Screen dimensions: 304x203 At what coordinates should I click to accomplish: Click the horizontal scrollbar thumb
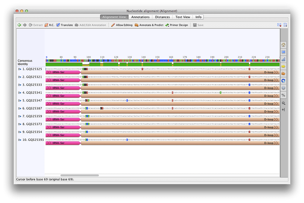pyautogui.click(x=79, y=175)
